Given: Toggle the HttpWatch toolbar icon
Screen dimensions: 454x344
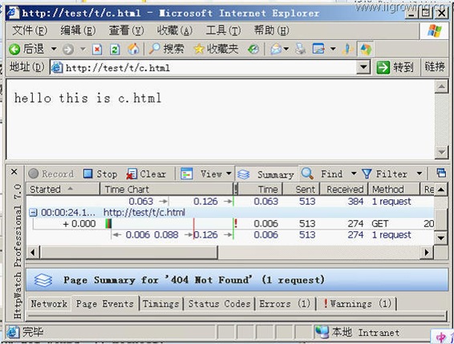Looking at the screenshot, I should click(x=366, y=49).
